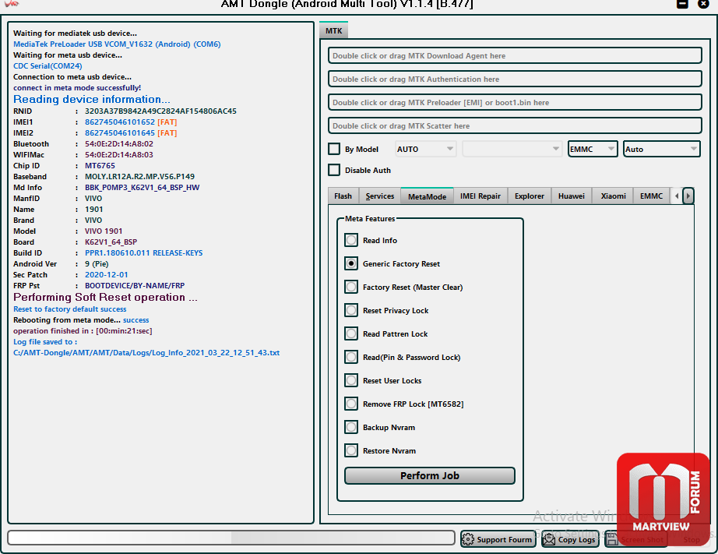Click the Build ID PPR1.180610.011 RELEASE-KEYS
The image size is (718, 554).
[144, 253]
